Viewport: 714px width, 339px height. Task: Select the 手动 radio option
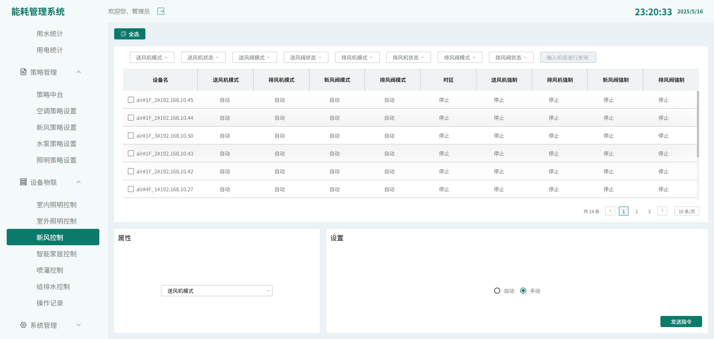click(523, 291)
